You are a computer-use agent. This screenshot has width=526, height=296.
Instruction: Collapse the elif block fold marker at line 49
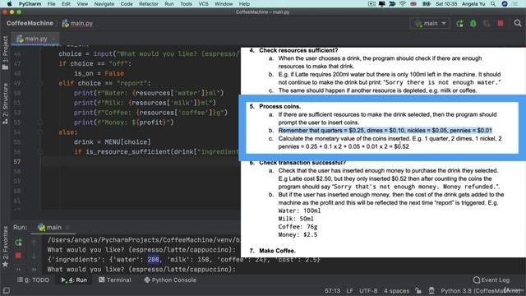pos(41,83)
